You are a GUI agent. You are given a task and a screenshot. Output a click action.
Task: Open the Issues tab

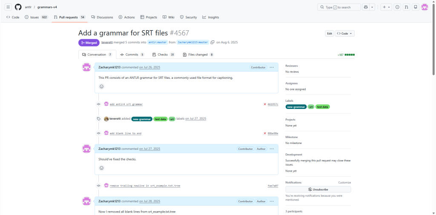pyautogui.click(x=36, y=17)
